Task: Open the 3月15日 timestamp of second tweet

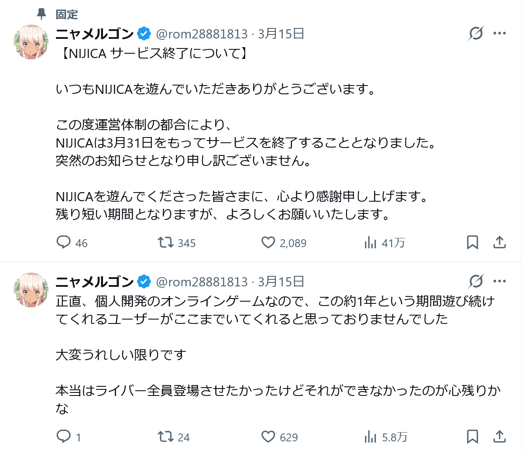Action: click(281, 282)
